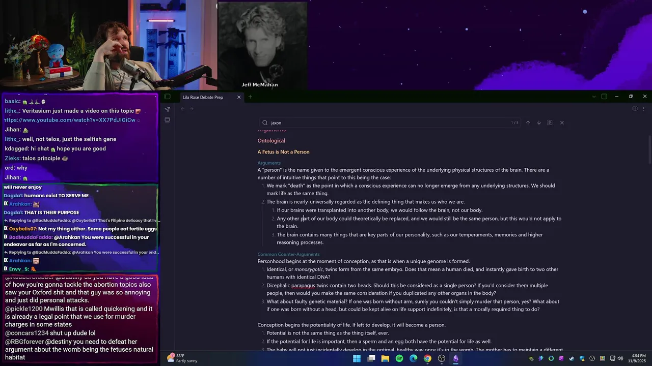652x366 pixels.
Task: Click the volume speaker tray icon
Action: click(620, 359)
